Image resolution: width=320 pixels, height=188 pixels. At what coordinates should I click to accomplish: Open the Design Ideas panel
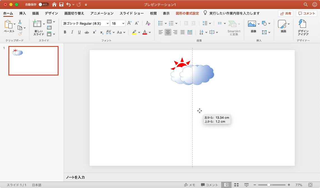tap(303, 27)
